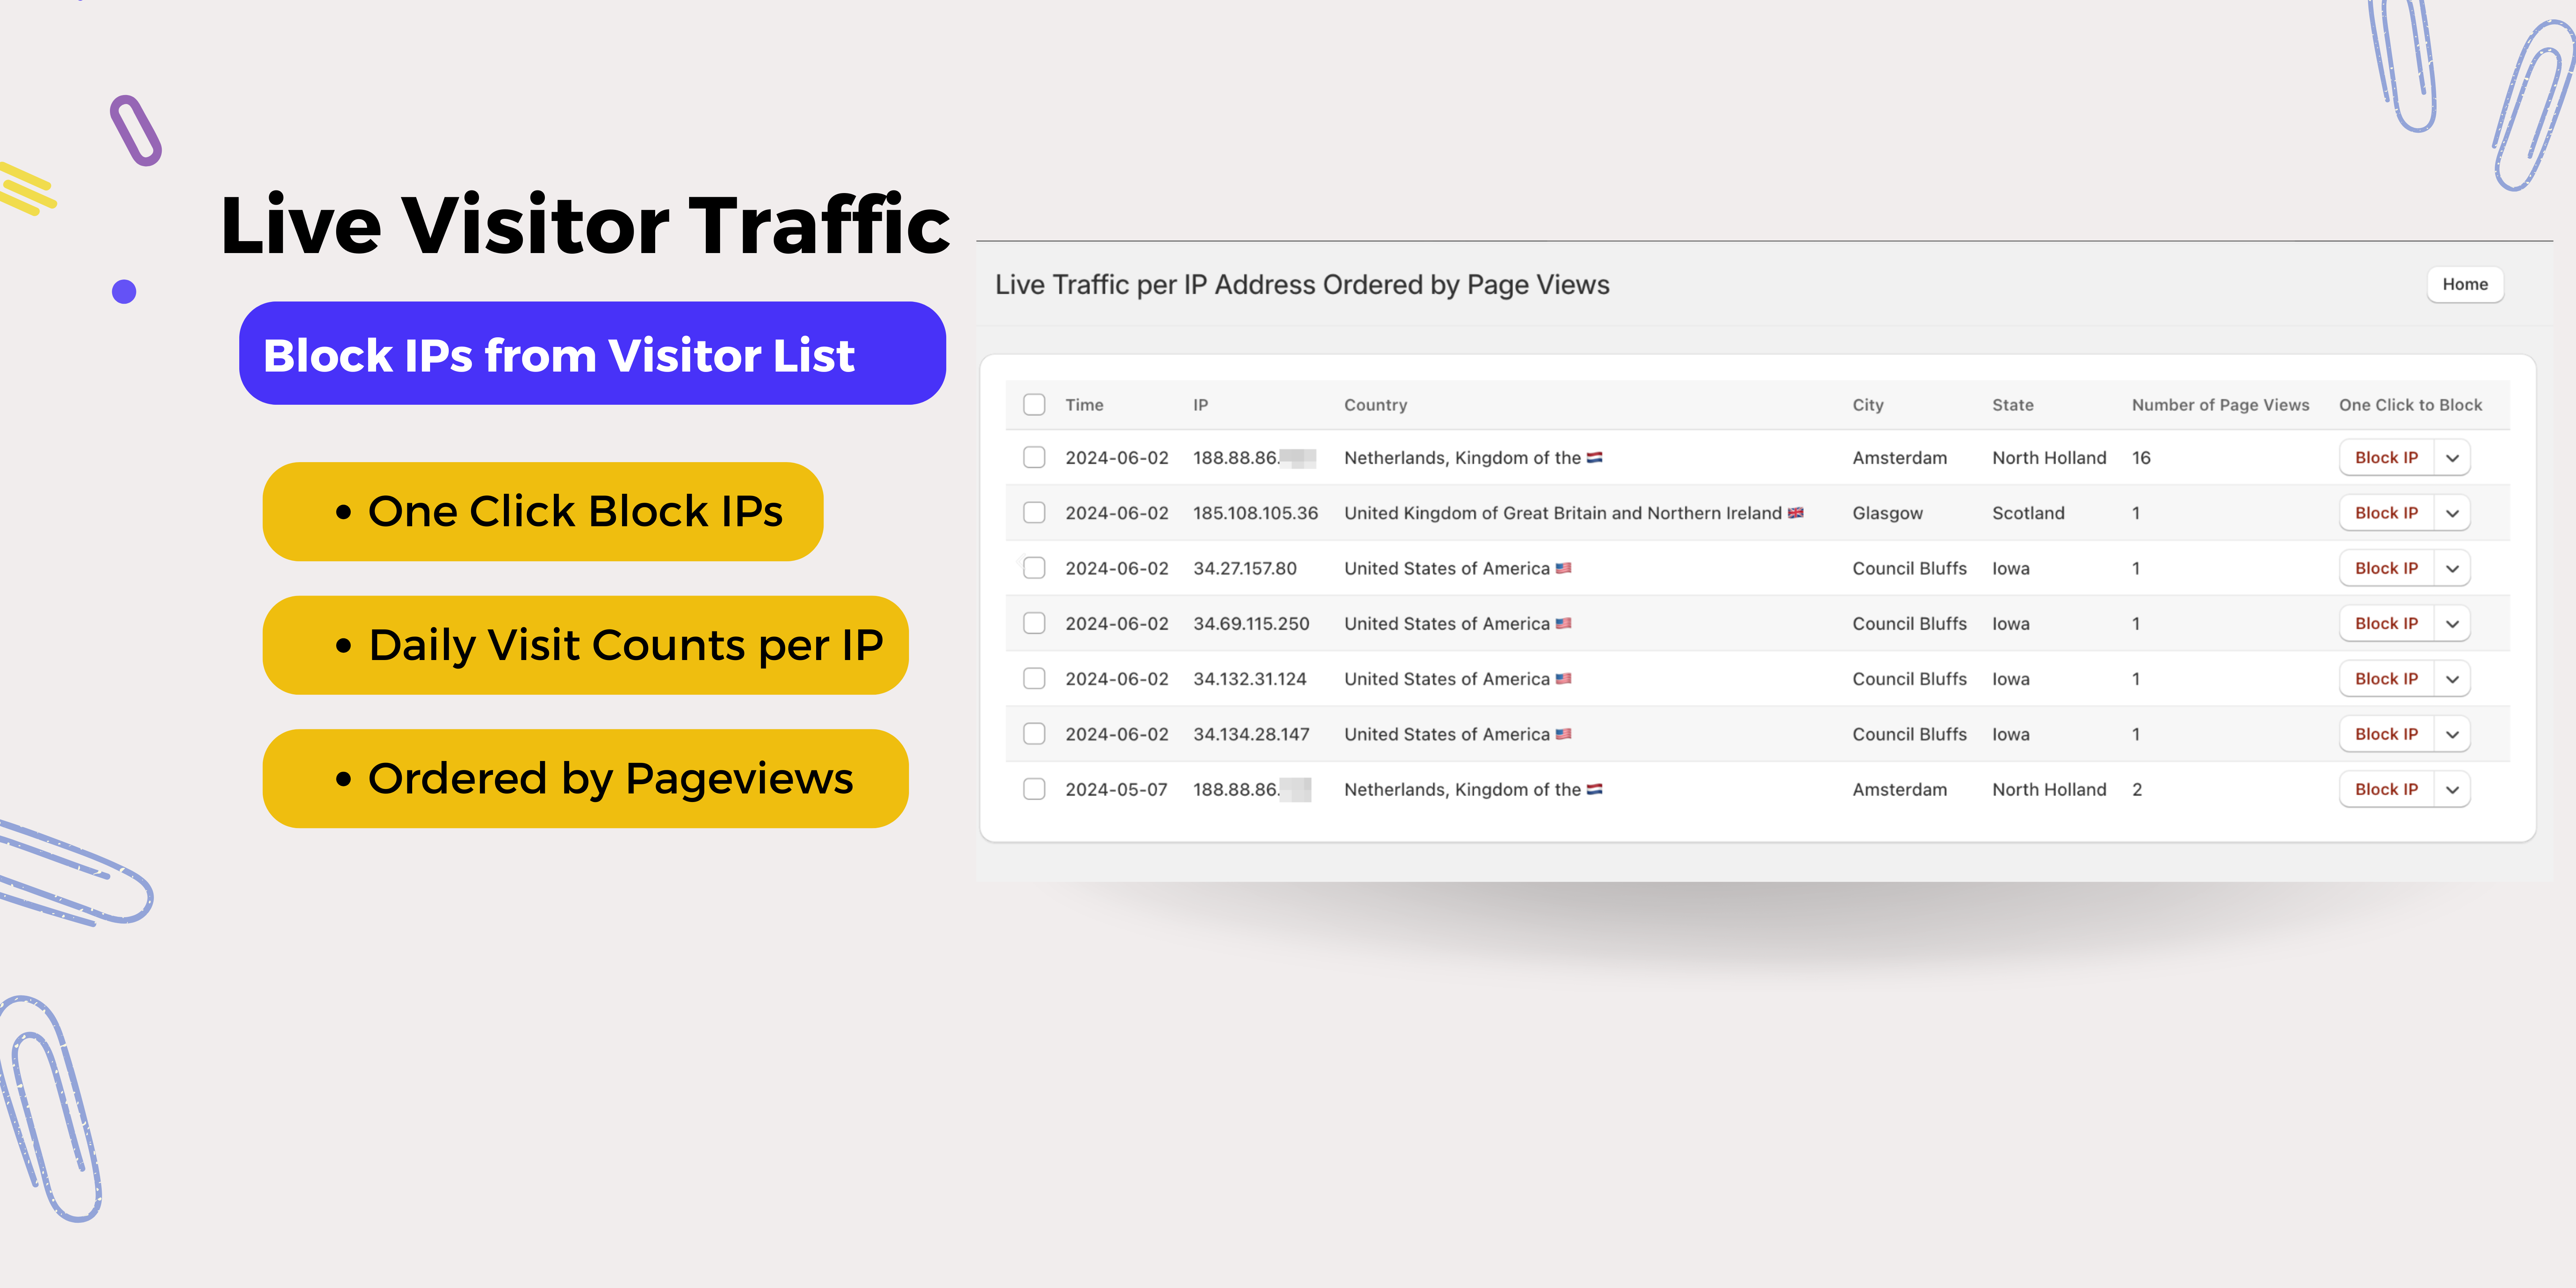Check the row for IP 34.69.115.250
2576x1288 pixels.
(x=1034, y=622)
